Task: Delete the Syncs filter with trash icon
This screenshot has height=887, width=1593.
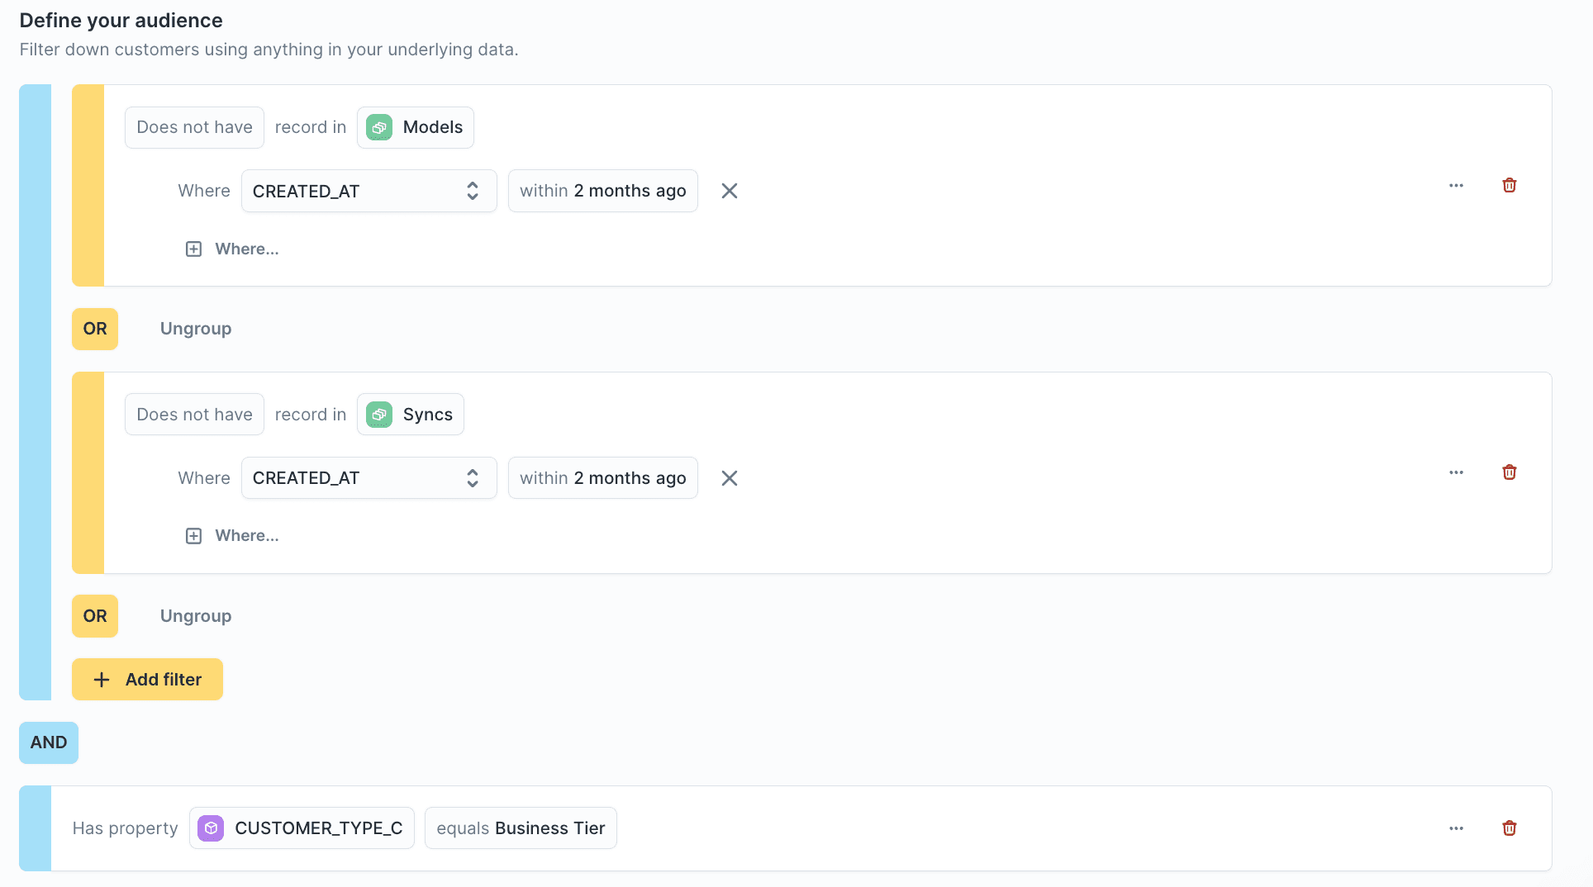Action: point(1509,472)
